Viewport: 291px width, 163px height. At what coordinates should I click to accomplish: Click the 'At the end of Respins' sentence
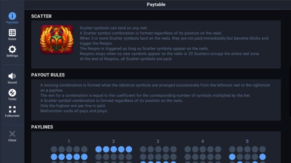coord(126,59)
